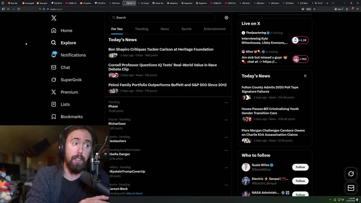Switch to the Sports tab

(x=186, y=29)
